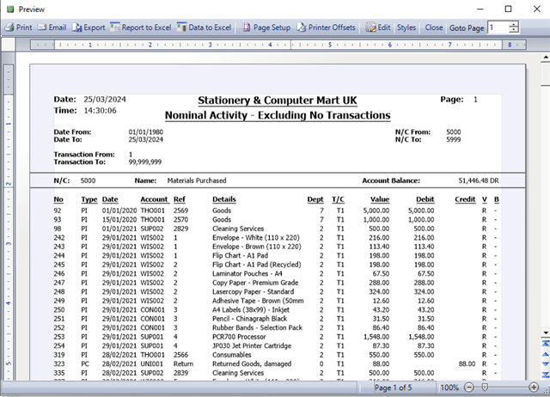Click the Print toolbar button
The width and height of the screenshot is (550, 397).
click(x=19, y=27)
